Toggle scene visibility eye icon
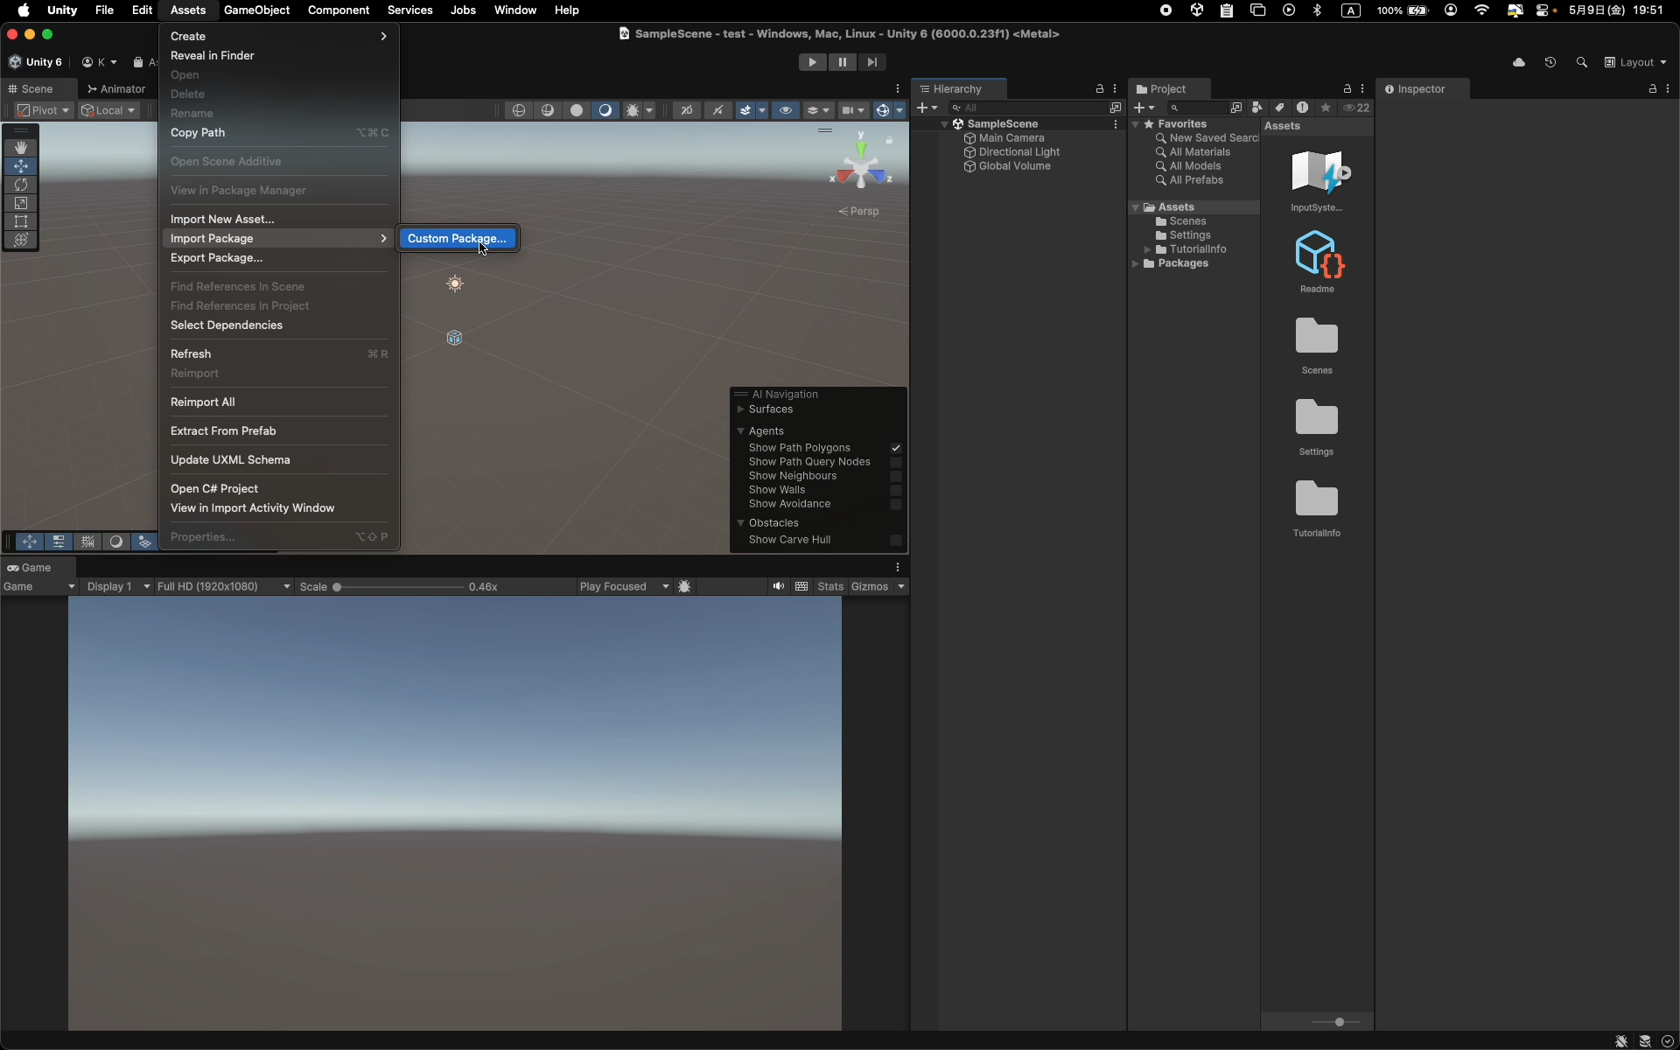The width and height of the screenshot is (1680, 1050). pyautogui.click(x=785, y=110)
